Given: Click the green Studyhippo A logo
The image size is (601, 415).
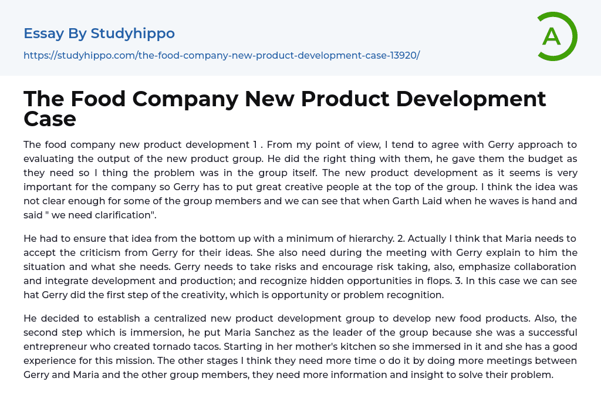Looking at the screenshot, I should 556,36.
